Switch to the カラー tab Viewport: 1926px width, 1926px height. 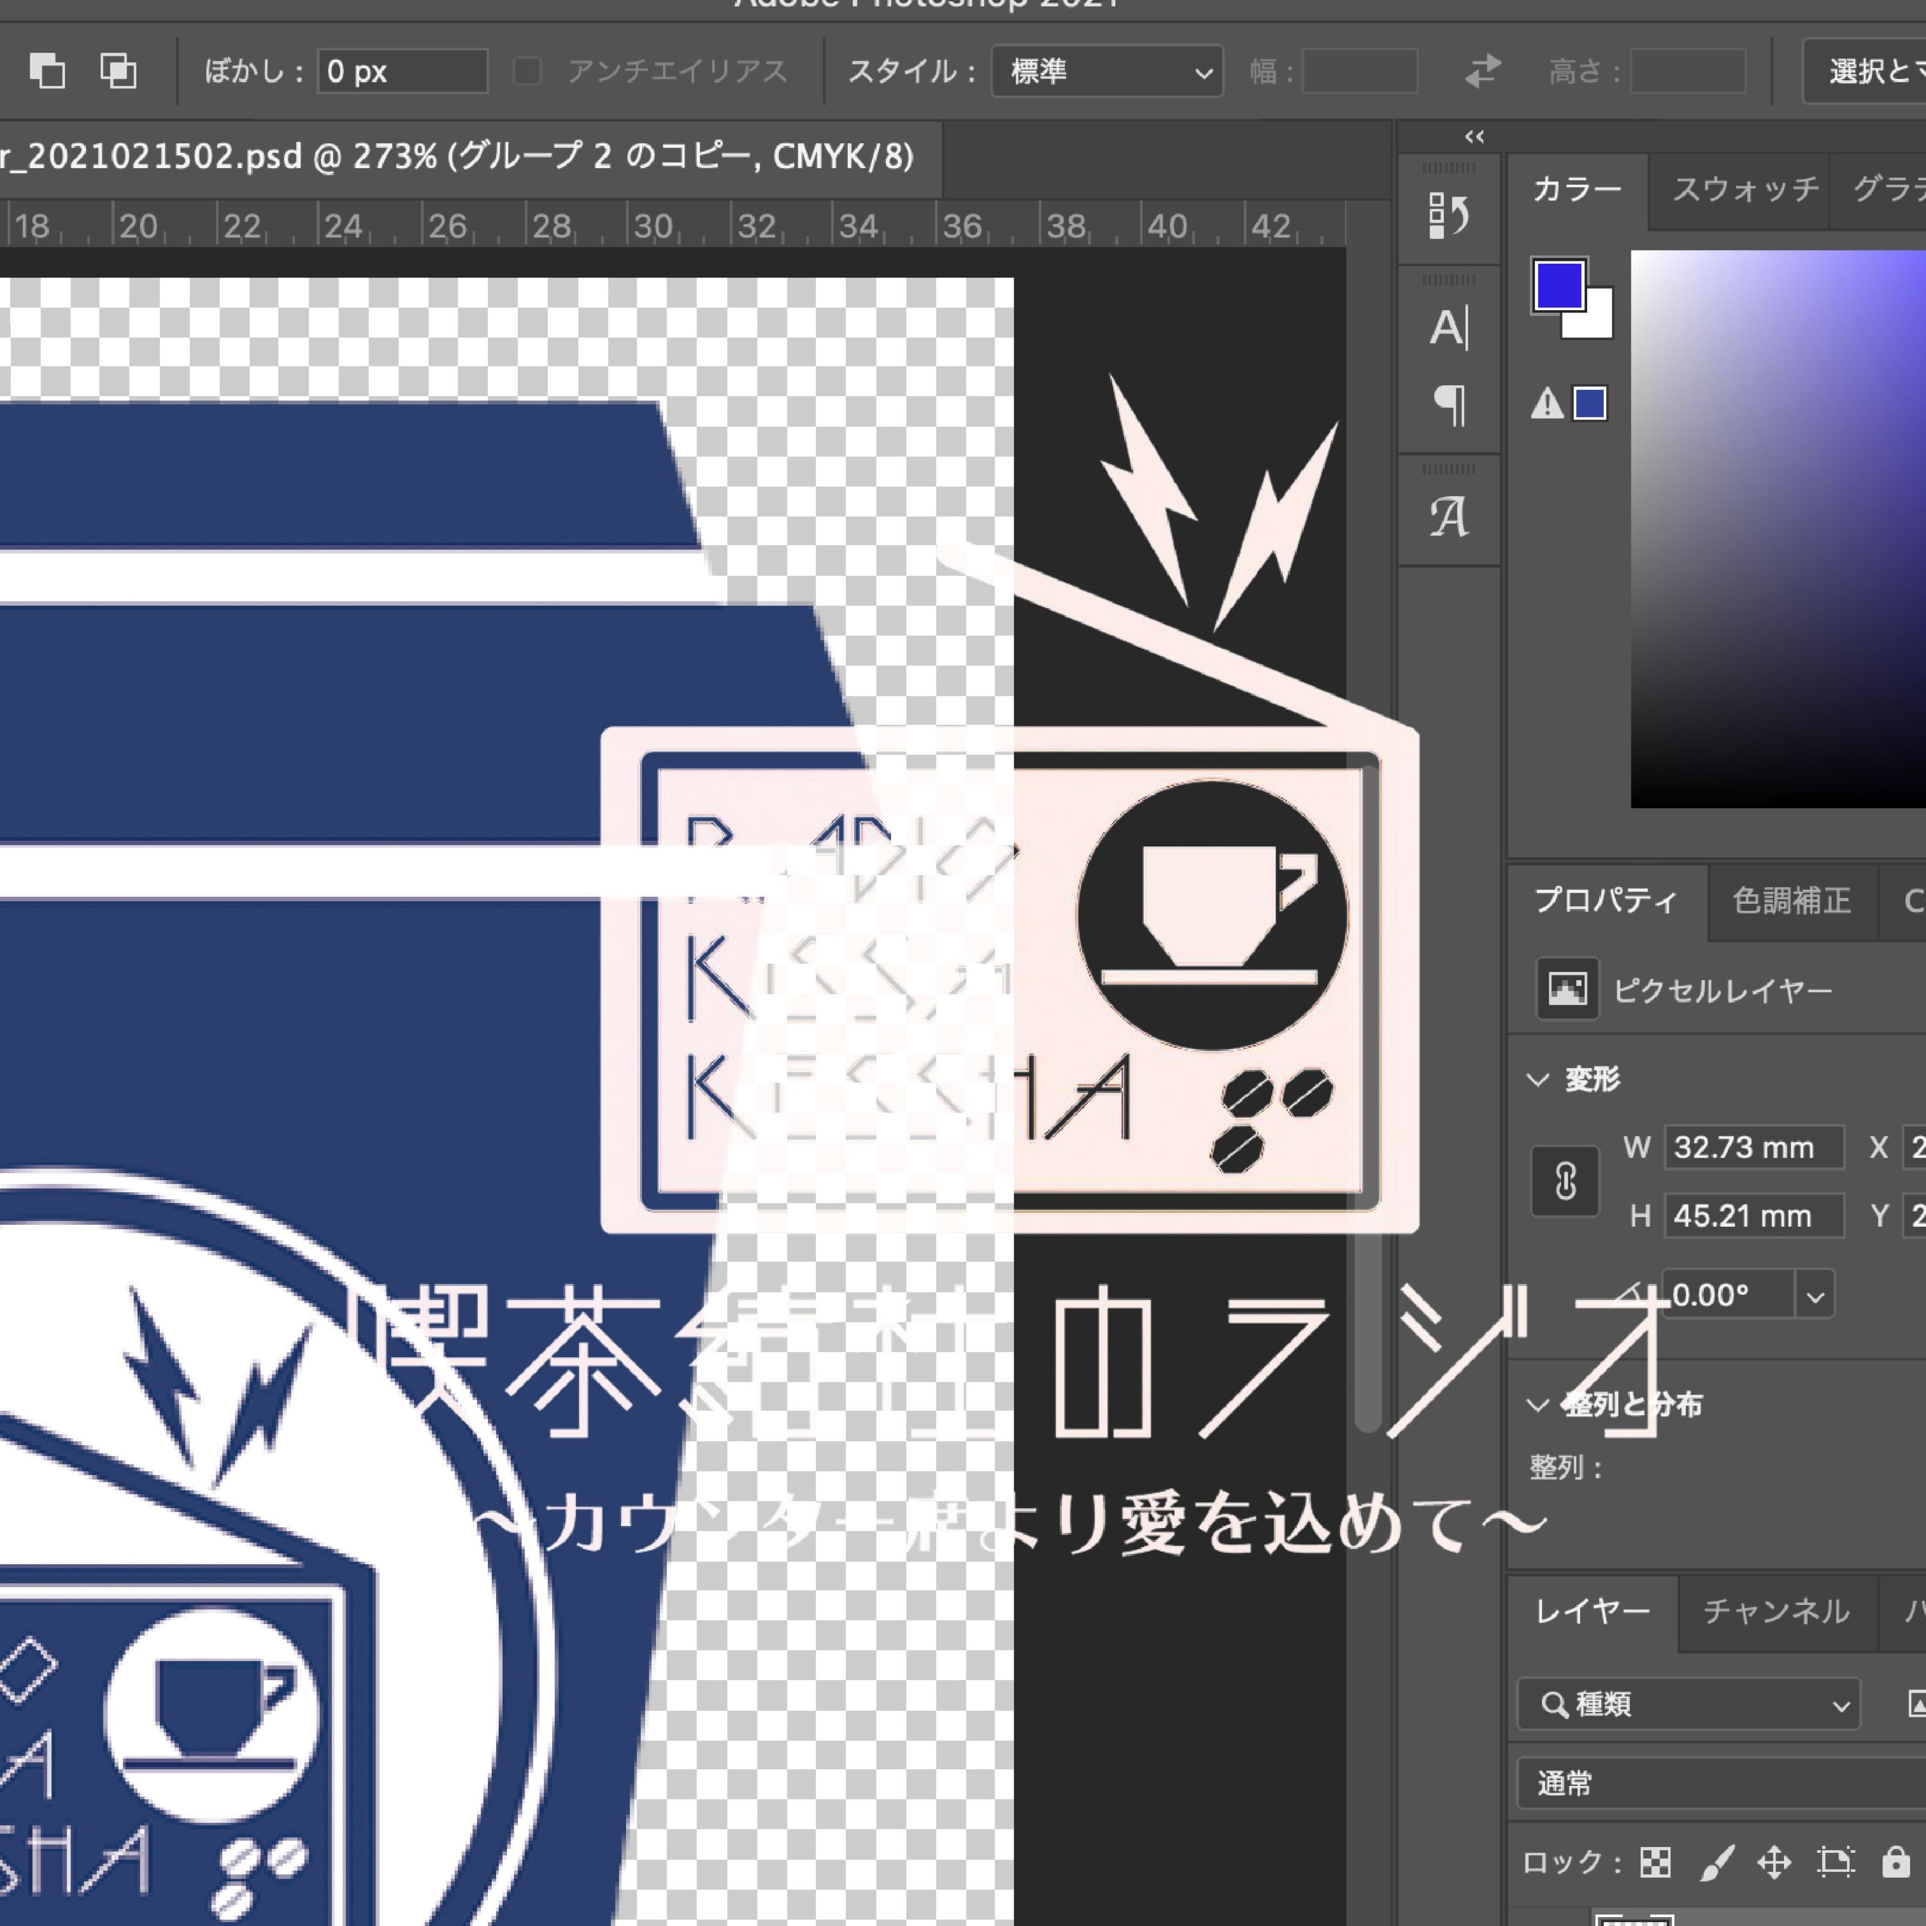[x=1577, y=189]
